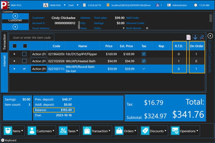Open the Custom Commands side panel label
The height and width of the screenshot is (143, 215).
(210, 56)
